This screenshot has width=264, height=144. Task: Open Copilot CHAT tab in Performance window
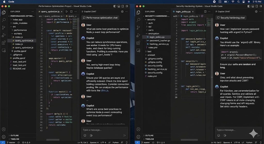[x=89, y=12]
